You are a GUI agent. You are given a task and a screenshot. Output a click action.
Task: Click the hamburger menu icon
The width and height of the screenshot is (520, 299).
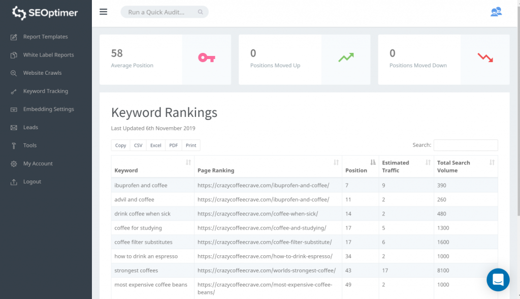(x=104, y=12)
